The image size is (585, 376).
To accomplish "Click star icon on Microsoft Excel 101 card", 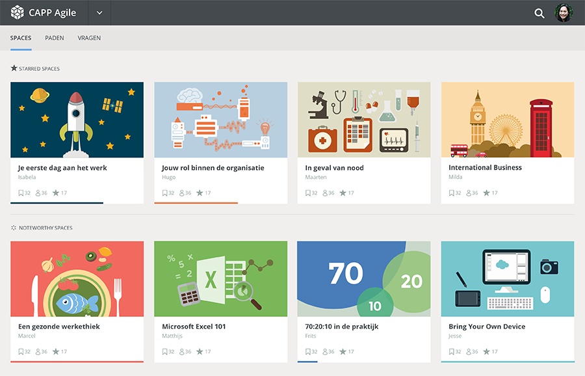I will (x=200, y=352).
